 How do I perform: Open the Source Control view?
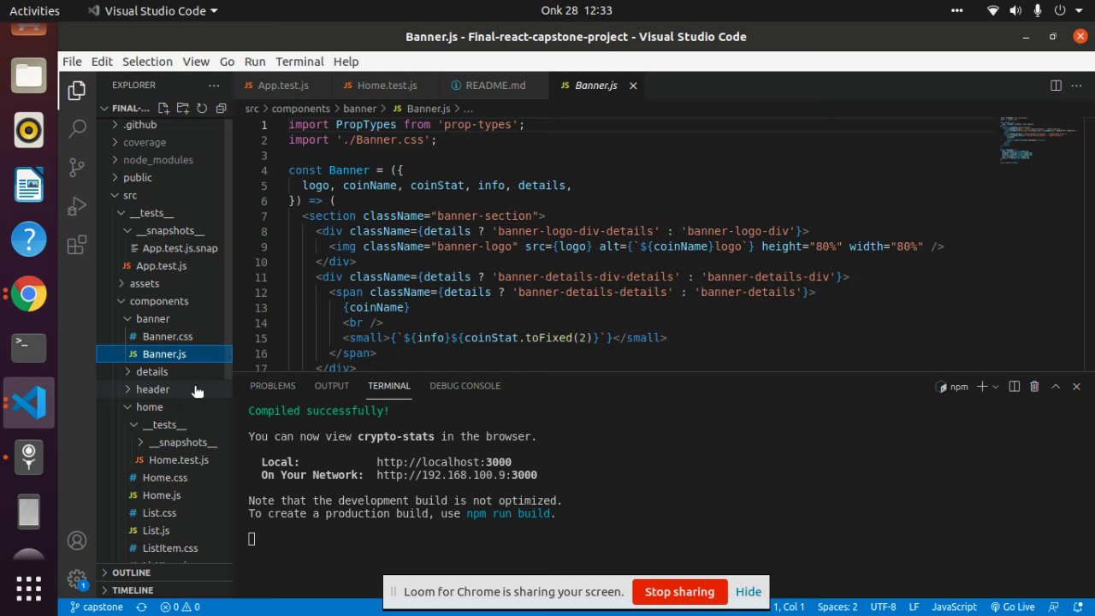click(77, 168)
